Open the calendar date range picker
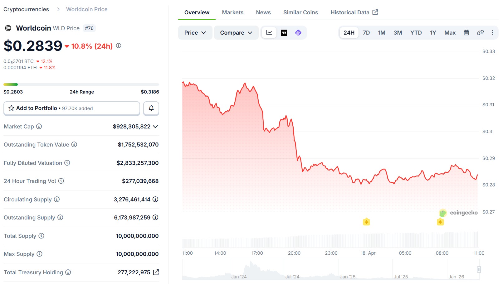This screenshot has height=284, width=503. pyautogui.click(x=466, y=33)
